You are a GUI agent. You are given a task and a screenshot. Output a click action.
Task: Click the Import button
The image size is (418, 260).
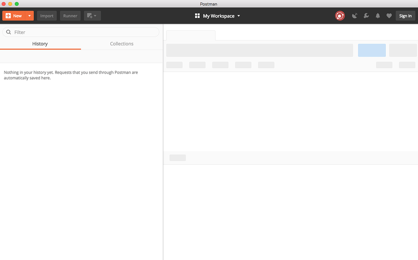click(47, 15)
